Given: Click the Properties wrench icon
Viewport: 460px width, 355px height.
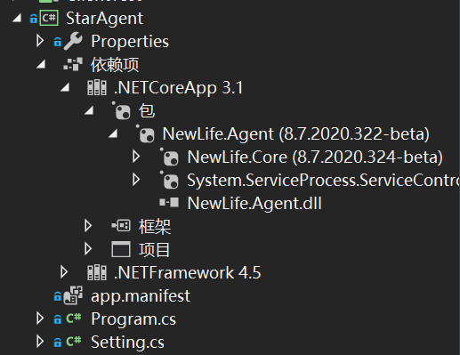Looking at the screenshot, I should pyautogui.click(x=73, y=41).
